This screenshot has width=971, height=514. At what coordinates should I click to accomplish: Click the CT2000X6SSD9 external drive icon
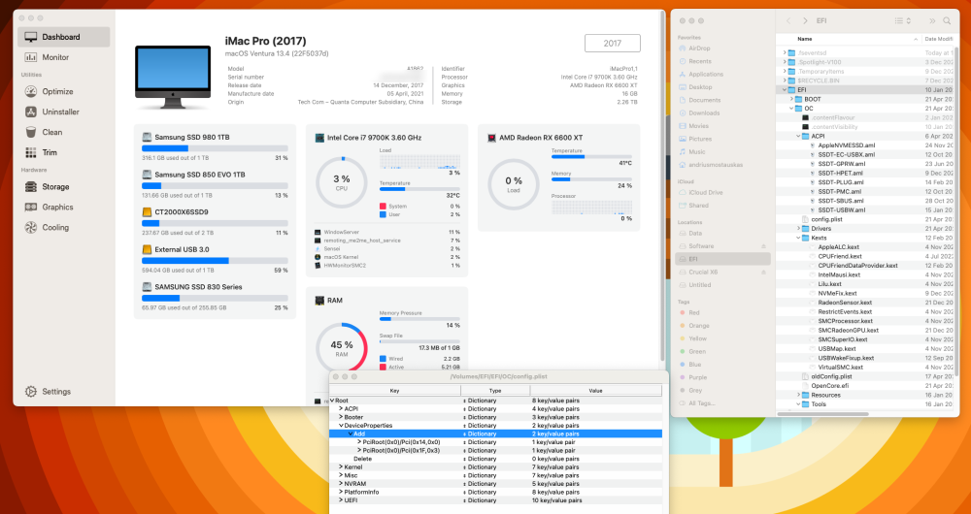(147, 212)
